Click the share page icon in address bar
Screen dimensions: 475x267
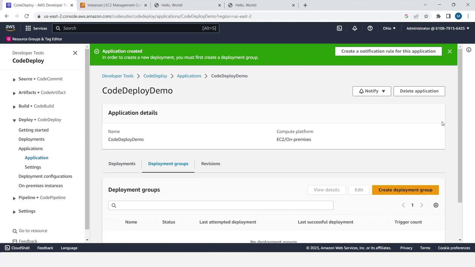coord(416,16)
